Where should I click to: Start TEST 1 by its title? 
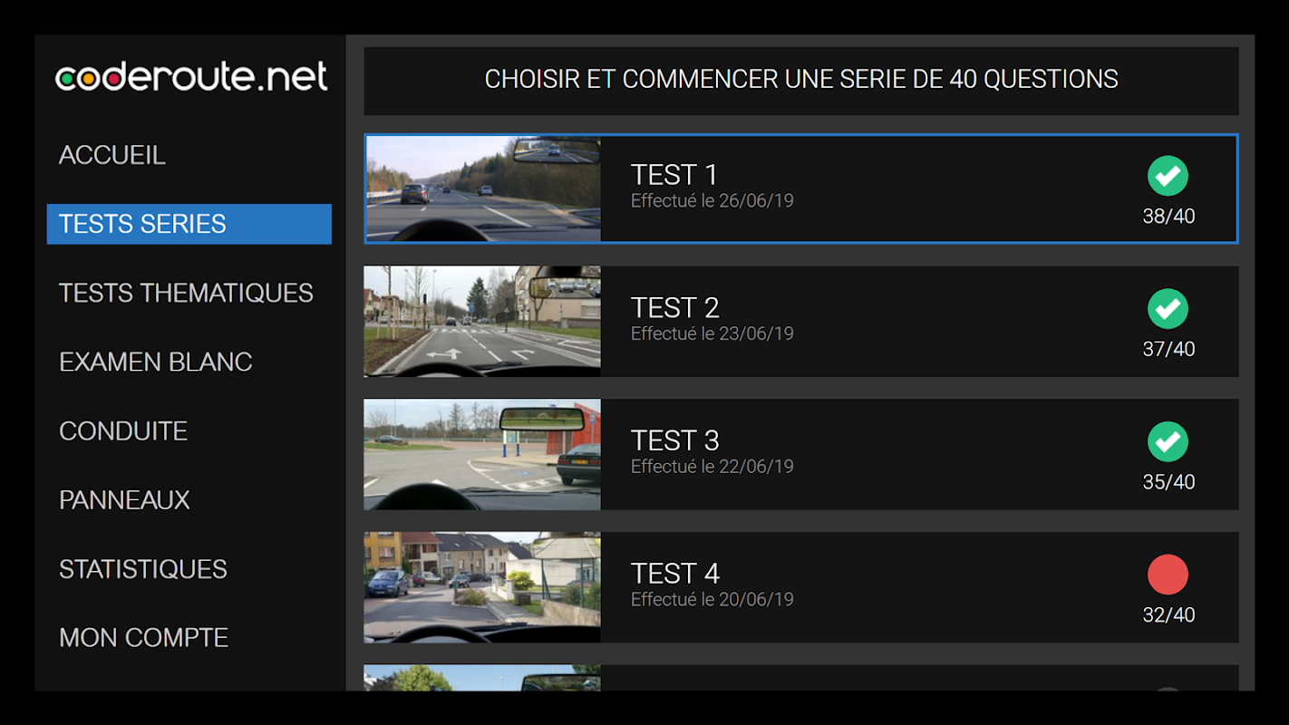[674, 174]
